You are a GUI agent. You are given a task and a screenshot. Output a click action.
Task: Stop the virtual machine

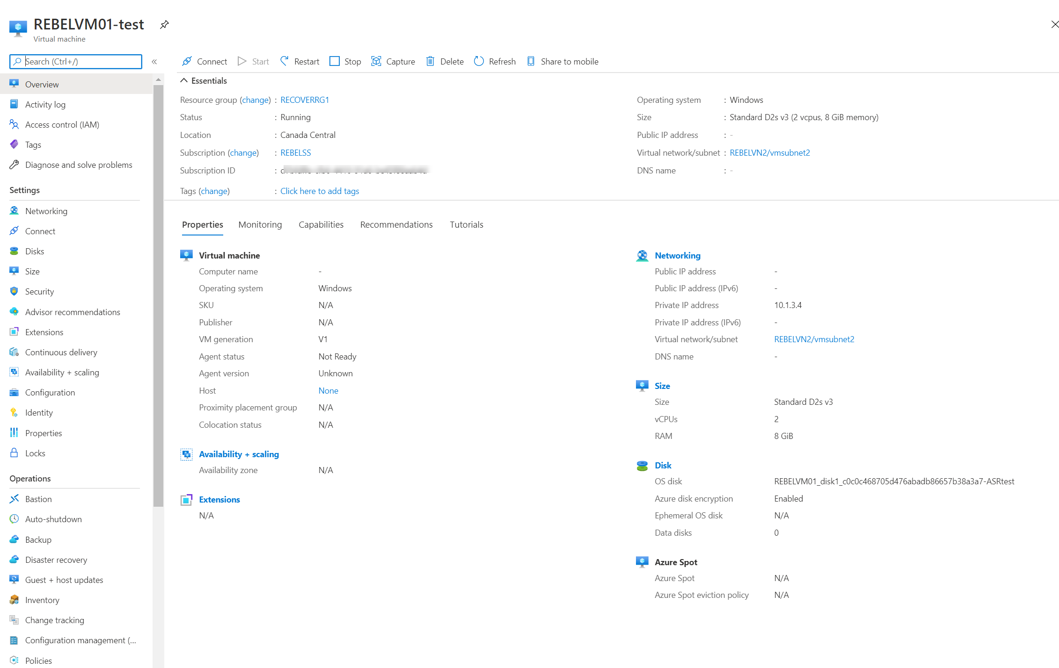(345, 61)
